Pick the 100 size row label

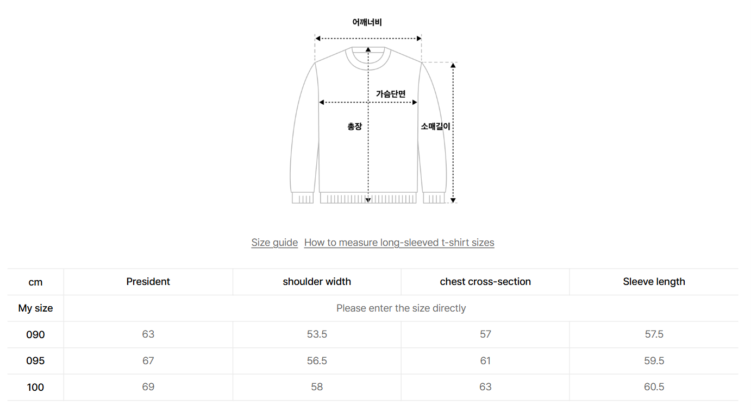[x=35, y=388]
